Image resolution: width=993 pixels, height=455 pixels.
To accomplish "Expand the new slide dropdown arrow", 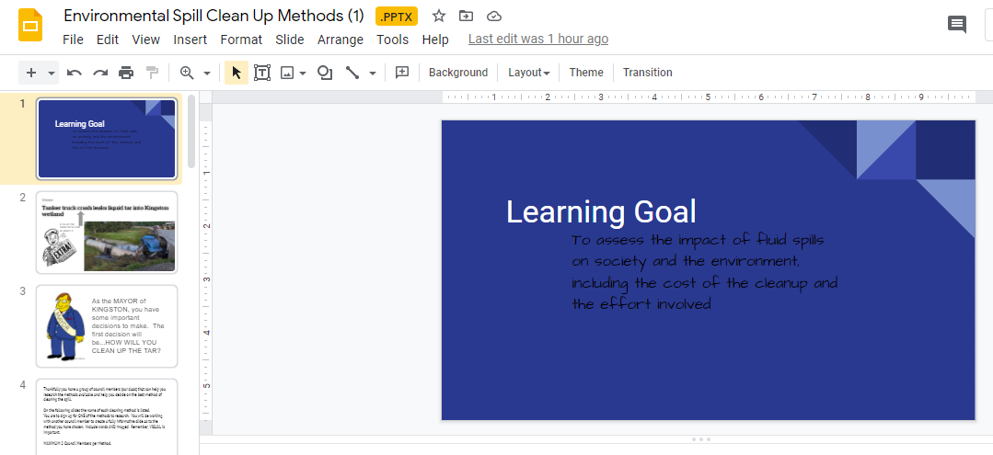I will (52, 74).
